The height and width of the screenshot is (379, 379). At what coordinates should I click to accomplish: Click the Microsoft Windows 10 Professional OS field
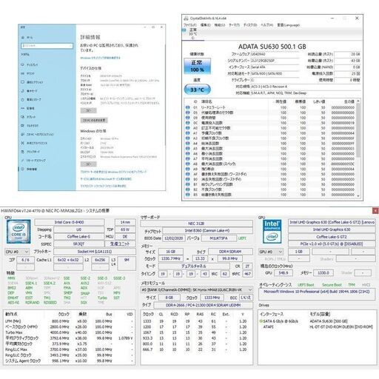pyautogui.click(x=317, y=294)
